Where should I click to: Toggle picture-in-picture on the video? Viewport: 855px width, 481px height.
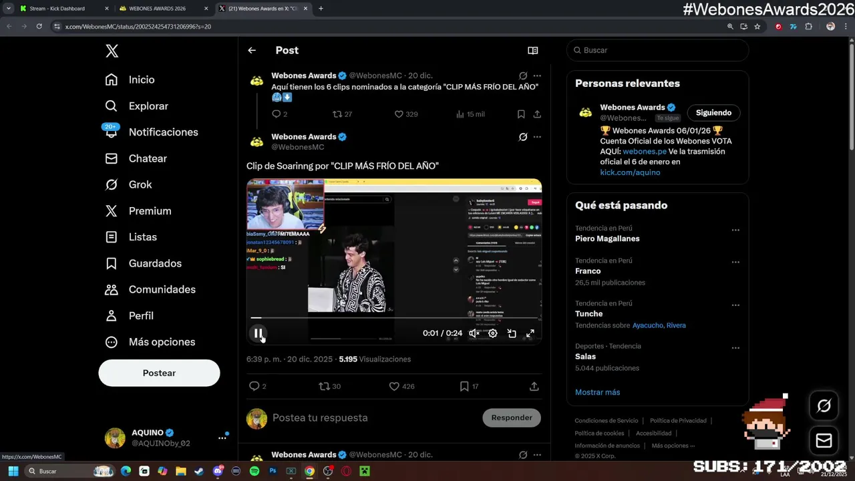click(512, 333)
